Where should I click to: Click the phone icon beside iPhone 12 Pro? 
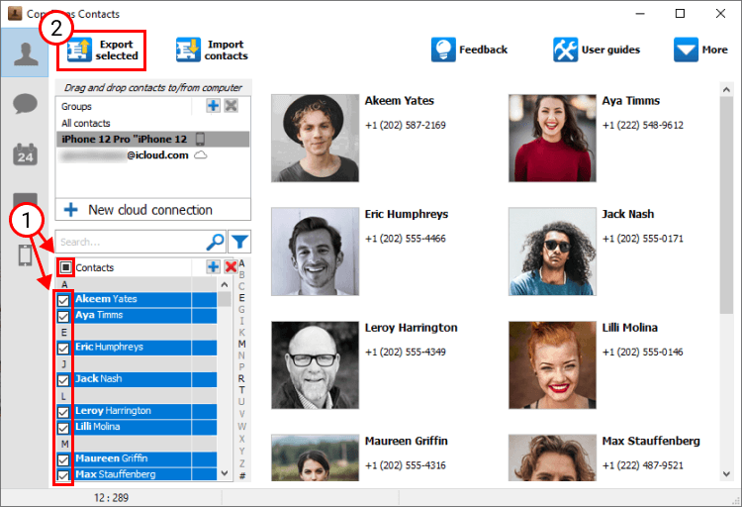click(x=200, y=139)
